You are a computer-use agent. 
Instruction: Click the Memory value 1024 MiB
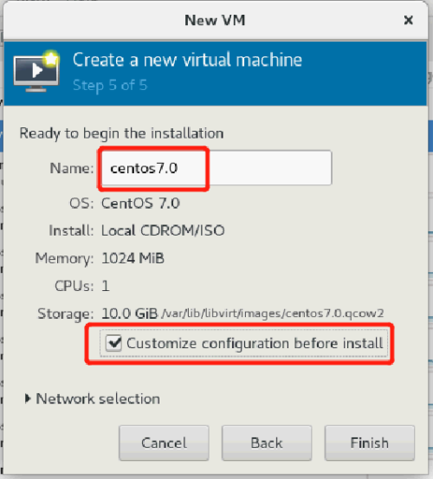[132, 258]
